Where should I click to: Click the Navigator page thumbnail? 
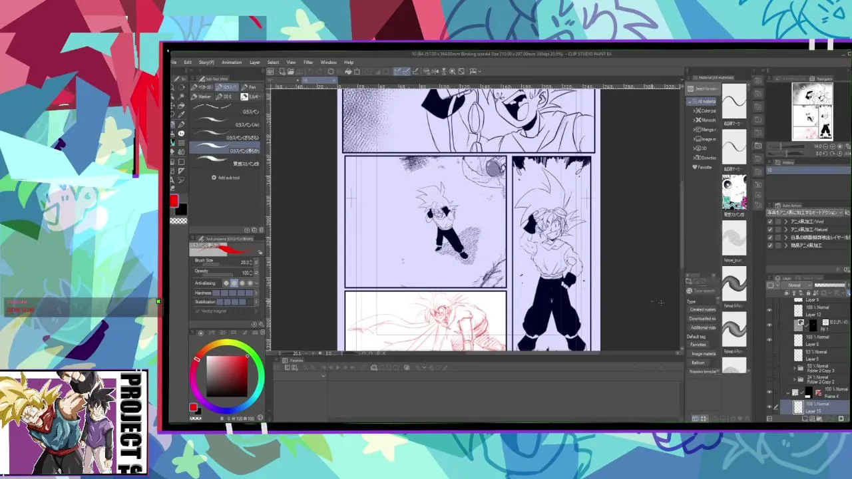pyautogui.click(x=811, y=111)
